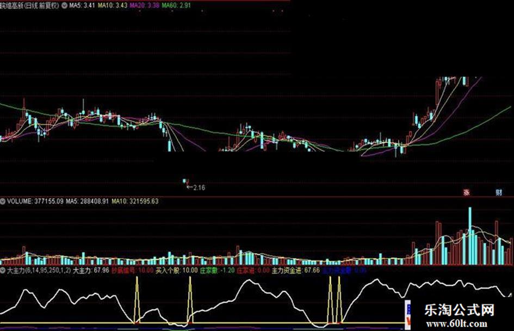Click the 大主力(6,14,95,250,1,2) parameters label
514x331 pixels.
(38, 269)
